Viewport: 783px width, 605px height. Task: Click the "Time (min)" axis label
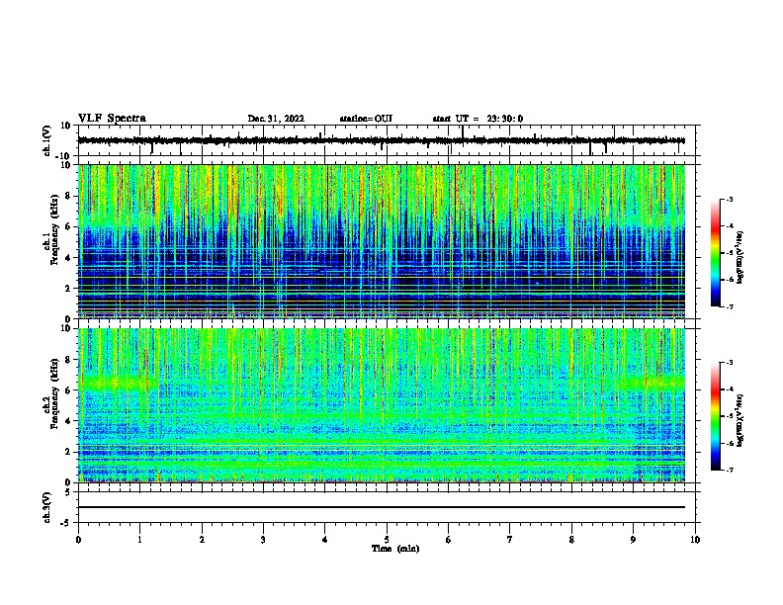(x=395, y=549)
